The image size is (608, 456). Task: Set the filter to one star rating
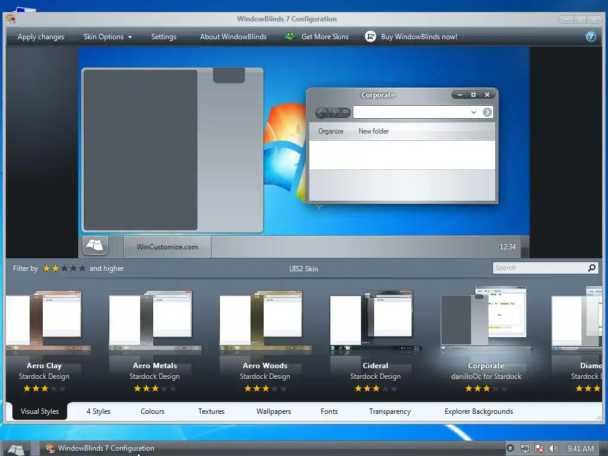pyautogui.click(x=46, y=268)
